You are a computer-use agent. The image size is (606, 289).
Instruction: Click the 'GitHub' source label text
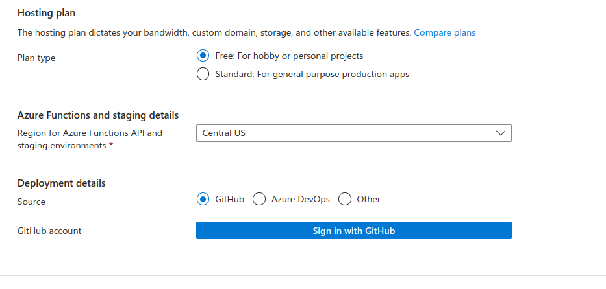click(229, 199)
